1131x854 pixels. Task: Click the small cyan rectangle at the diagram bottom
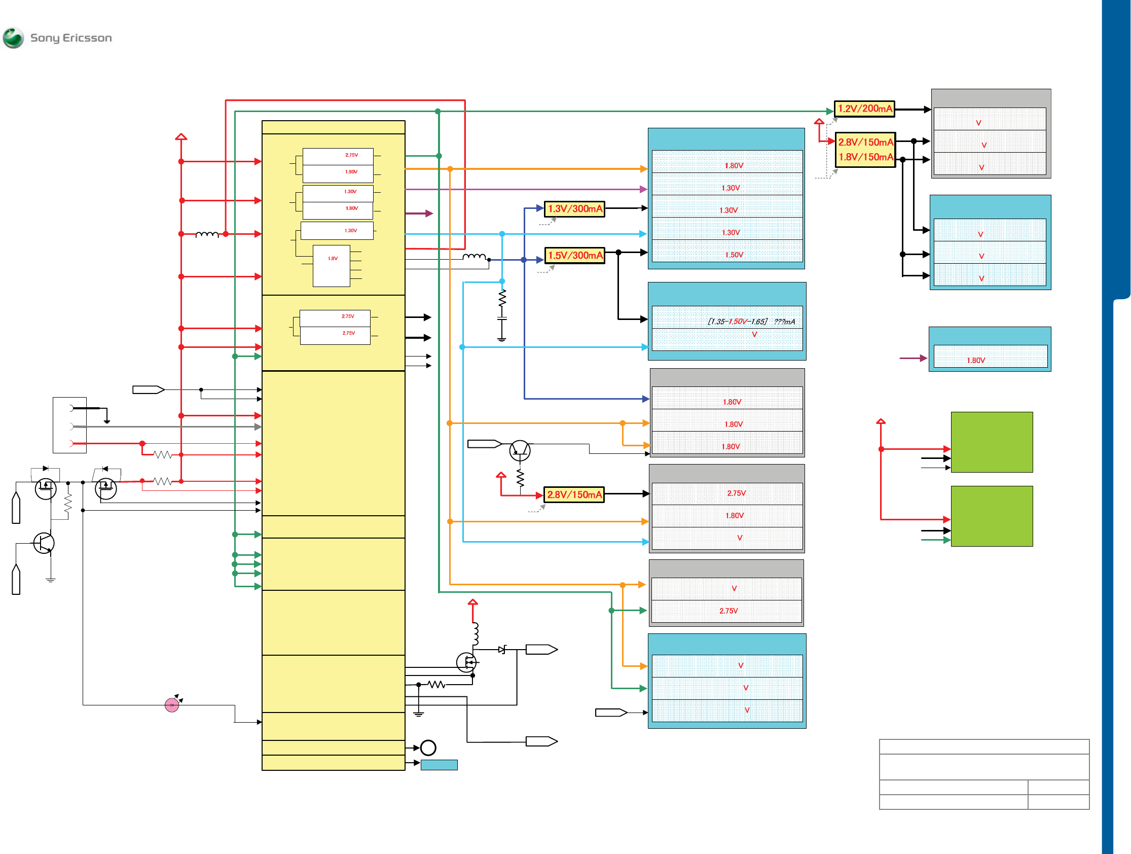[439, 765]
